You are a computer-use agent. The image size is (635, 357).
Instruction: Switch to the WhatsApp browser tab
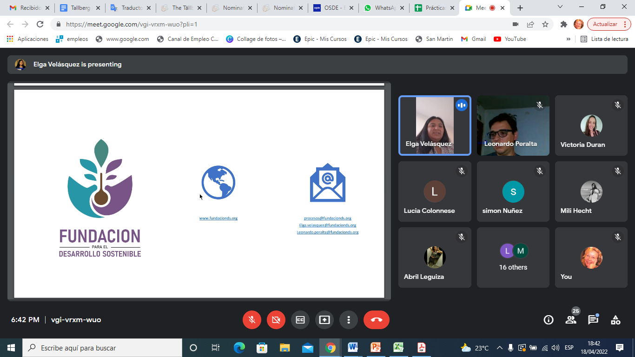384,8
